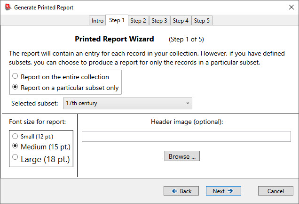This screenshot has height=204, width=299.
Task: Open the Selected subset dropdown
Action: [x=127, y=103]
